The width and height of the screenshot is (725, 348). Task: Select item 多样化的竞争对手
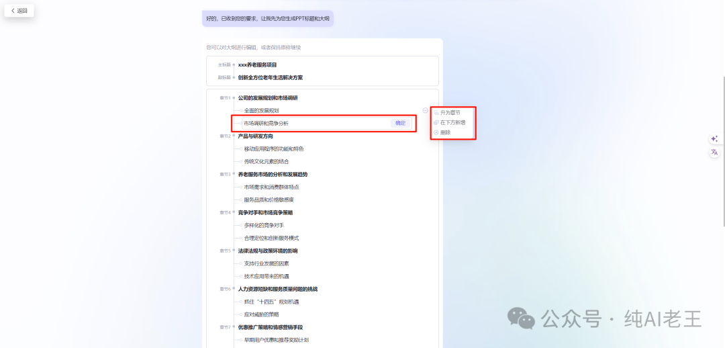point(264,225)
